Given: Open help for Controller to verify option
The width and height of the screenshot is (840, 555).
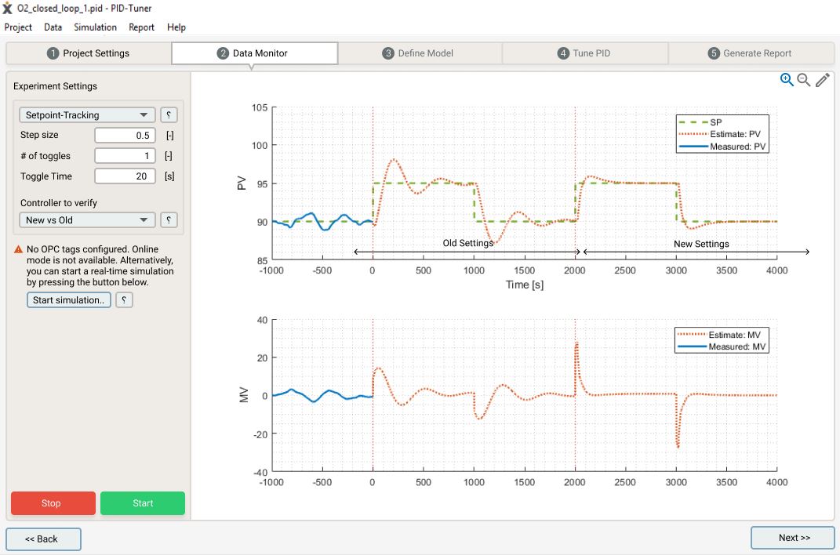Looking at the screenshot, I should (x=169, y=219).
